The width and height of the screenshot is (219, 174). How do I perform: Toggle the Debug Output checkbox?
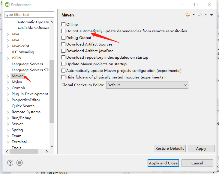tap(63, 38)
